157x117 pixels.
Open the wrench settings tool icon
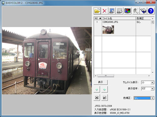coord(136,11)
